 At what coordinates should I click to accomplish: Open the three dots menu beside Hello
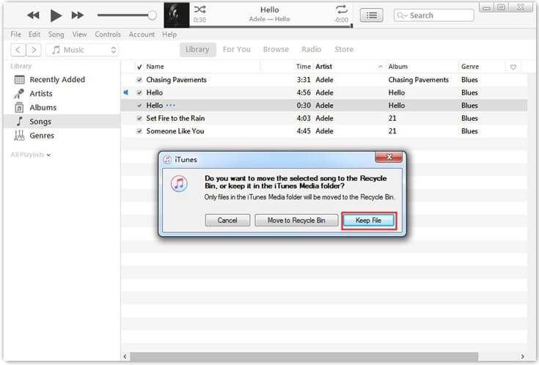(x=170, y=105)
